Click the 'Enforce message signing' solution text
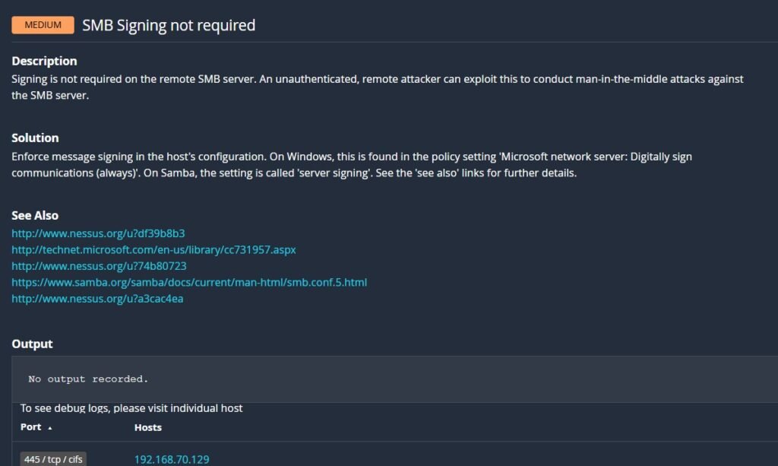Screen dimensions: 778x466 (351, 164)
